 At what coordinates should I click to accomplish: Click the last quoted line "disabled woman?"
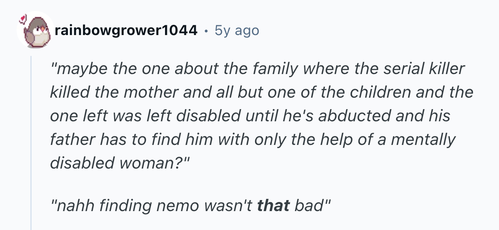click(x=121, y=163)
